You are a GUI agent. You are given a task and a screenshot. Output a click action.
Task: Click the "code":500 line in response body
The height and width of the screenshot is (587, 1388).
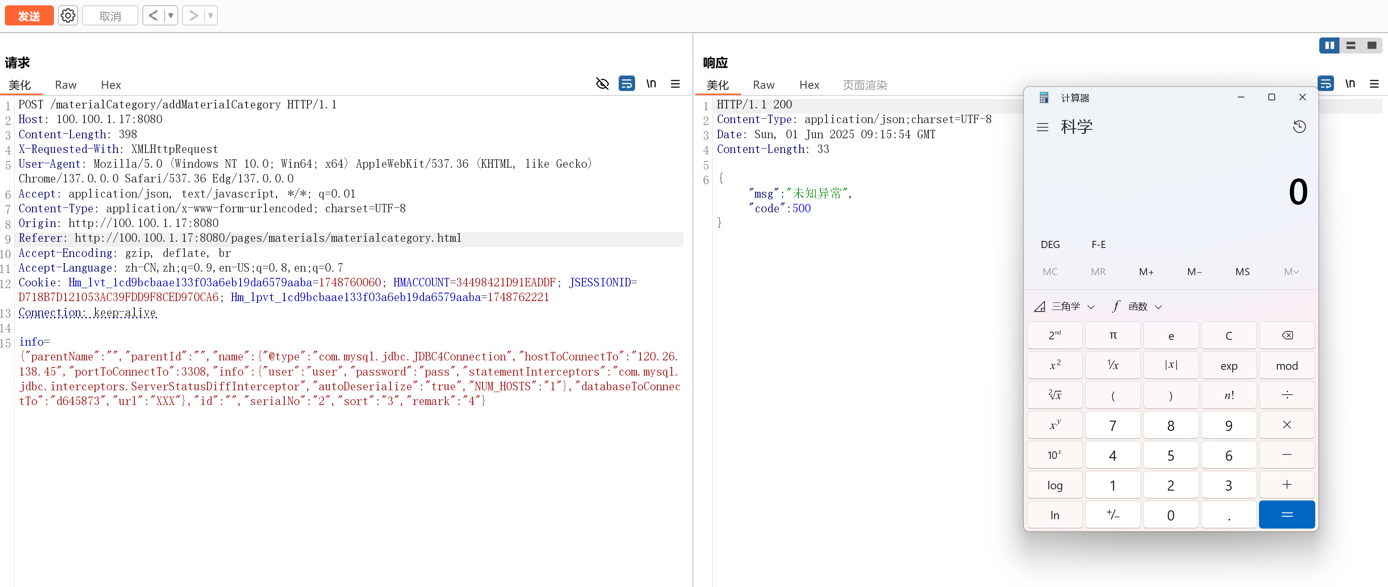click(779, 208)
